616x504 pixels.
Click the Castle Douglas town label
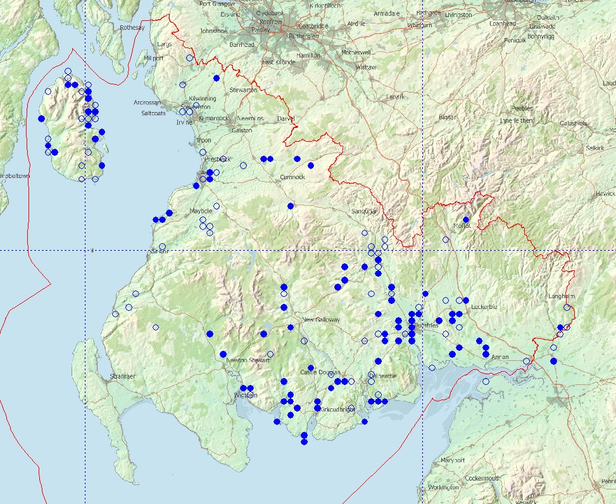click(320, 372)
